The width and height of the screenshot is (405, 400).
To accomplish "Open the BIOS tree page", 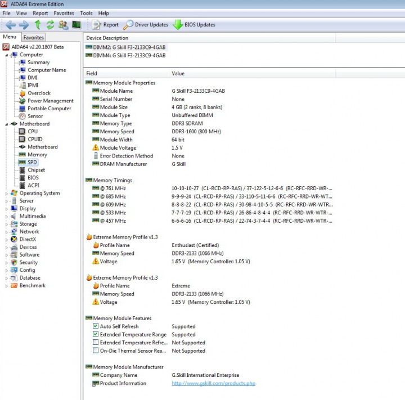I will [x=33, y=178].
